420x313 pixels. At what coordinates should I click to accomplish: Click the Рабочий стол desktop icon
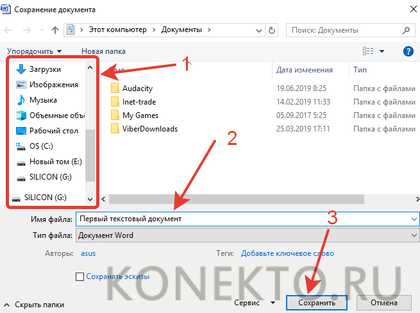[21, 131]
